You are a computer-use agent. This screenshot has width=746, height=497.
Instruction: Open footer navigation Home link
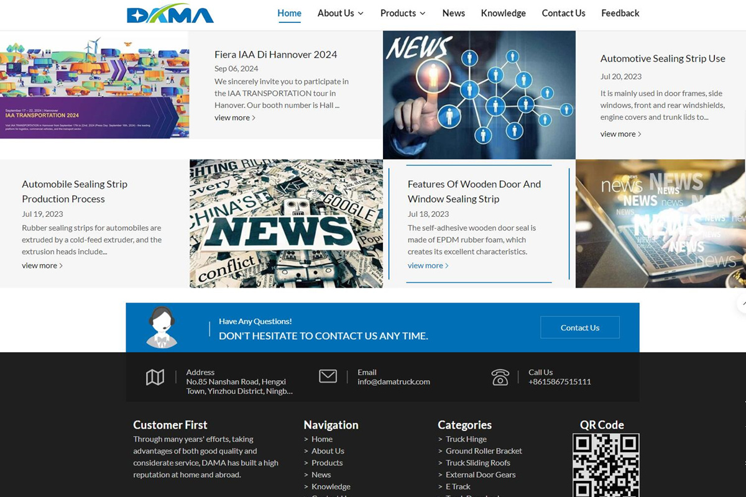(322, 439)
